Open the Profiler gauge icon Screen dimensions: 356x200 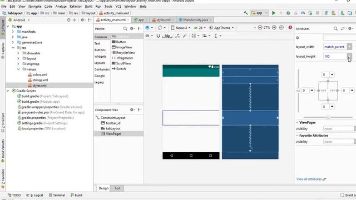(303, 13)
